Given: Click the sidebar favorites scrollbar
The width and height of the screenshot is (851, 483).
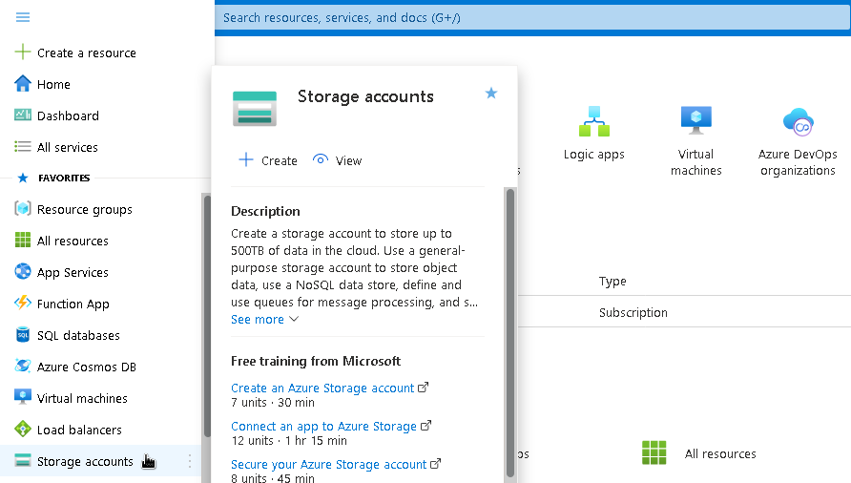Looking at the screenshot, I should pyautogui.click(x=207, y=315).
